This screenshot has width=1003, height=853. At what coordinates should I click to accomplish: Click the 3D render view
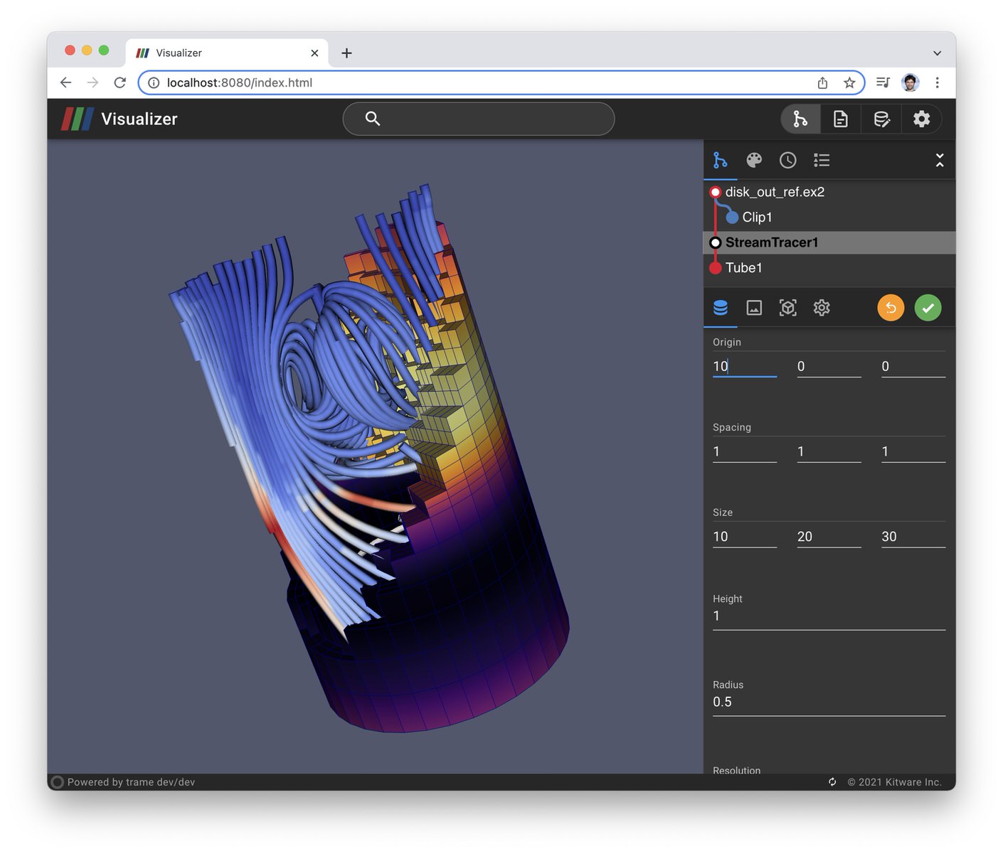(376, 456)
